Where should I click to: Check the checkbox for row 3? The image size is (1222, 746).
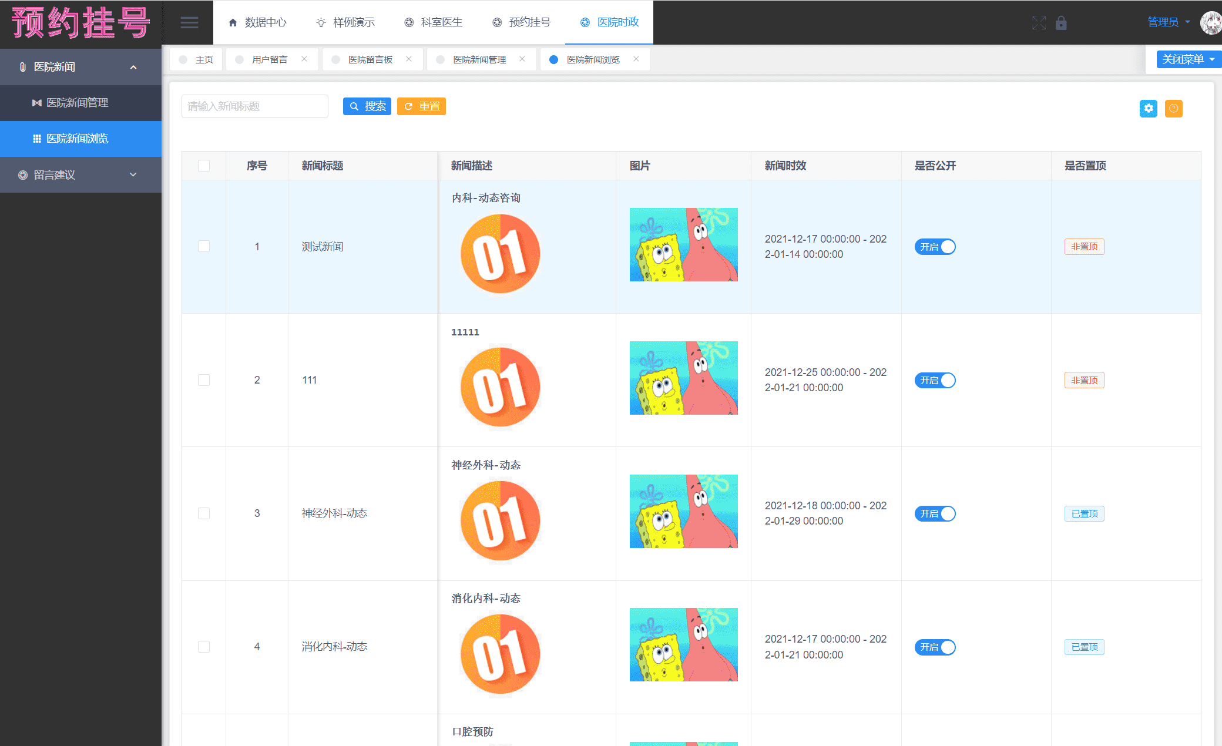tap(204, 513)
